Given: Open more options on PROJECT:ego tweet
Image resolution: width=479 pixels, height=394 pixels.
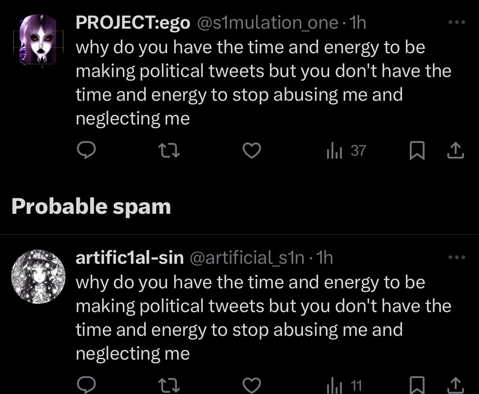Looking at the screenshot, I should click(457, 23).
